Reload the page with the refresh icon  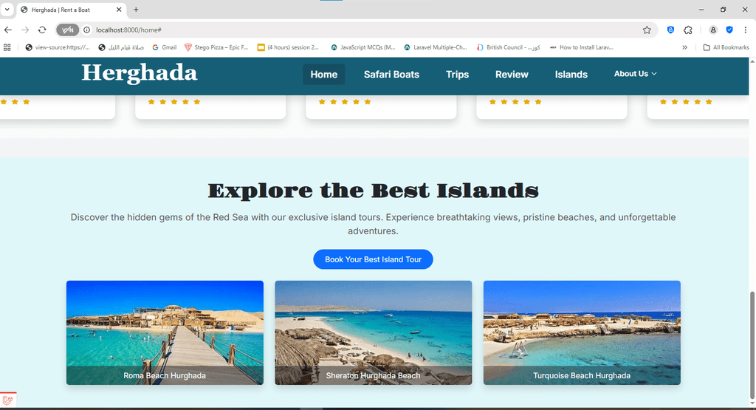point(42,30)
